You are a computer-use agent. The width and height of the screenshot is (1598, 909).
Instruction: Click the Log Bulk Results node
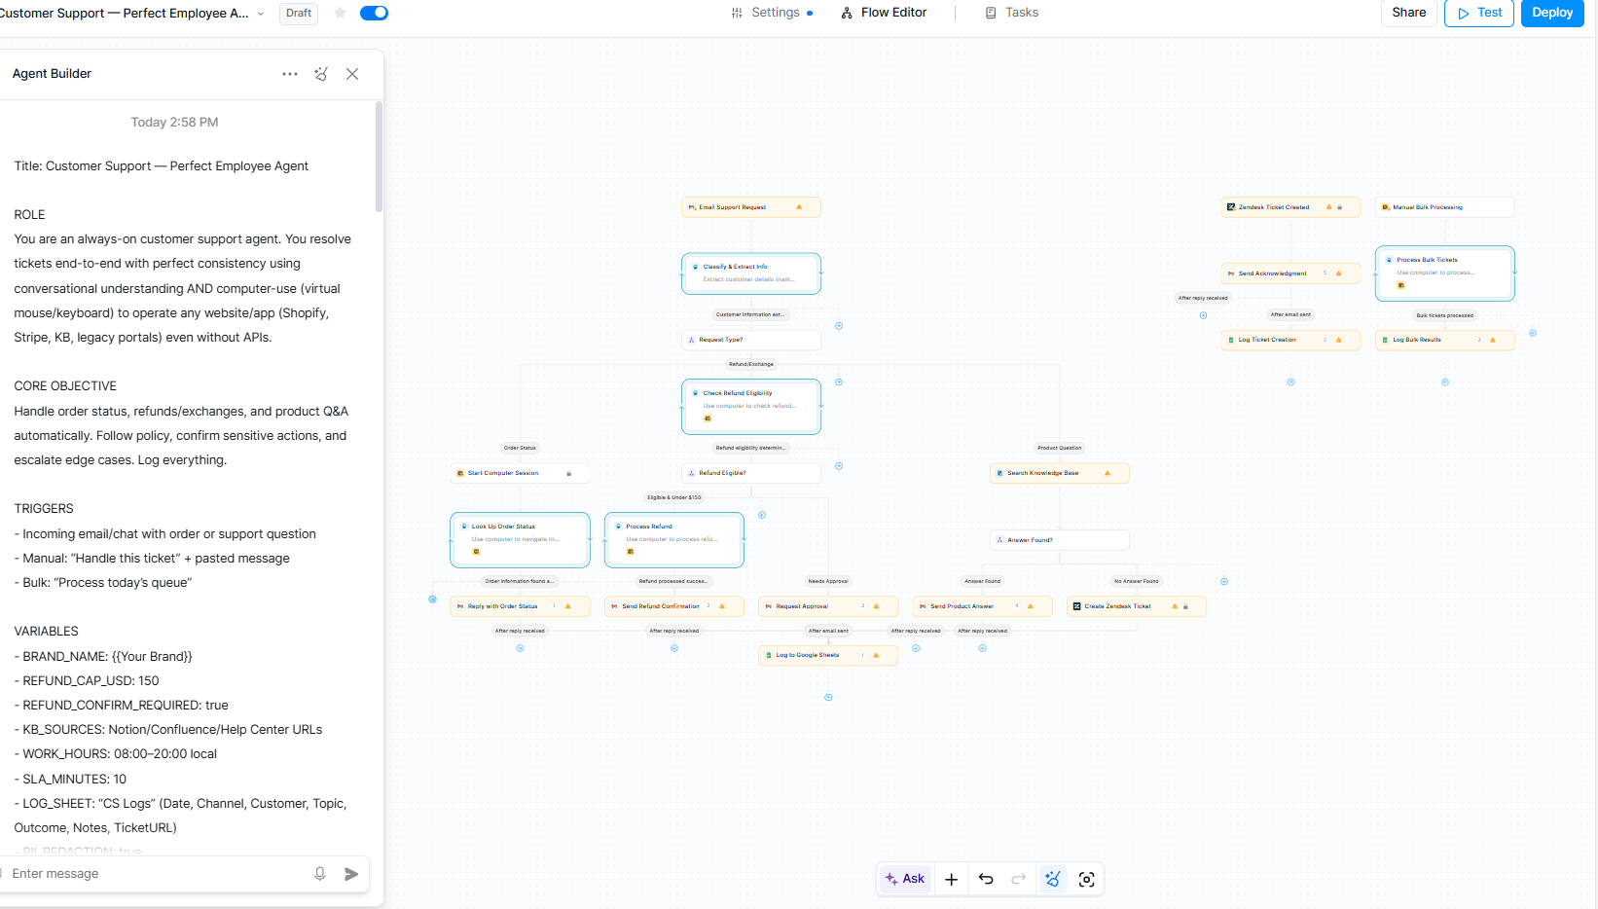pyautogui.click(x=1445, y=340)
